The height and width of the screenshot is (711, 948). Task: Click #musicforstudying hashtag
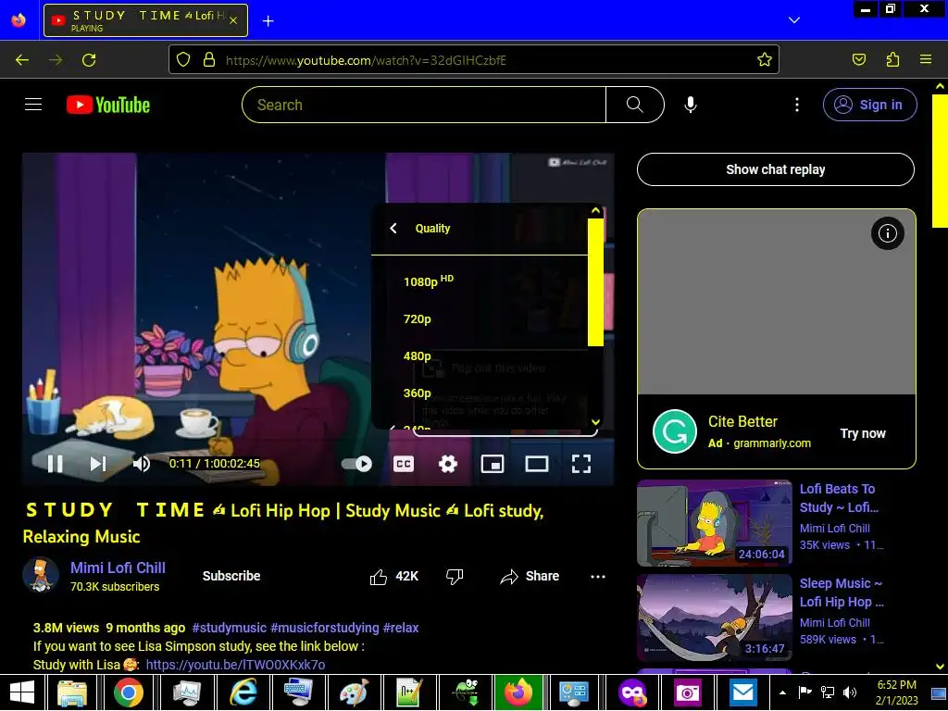(x=325, y=628)
